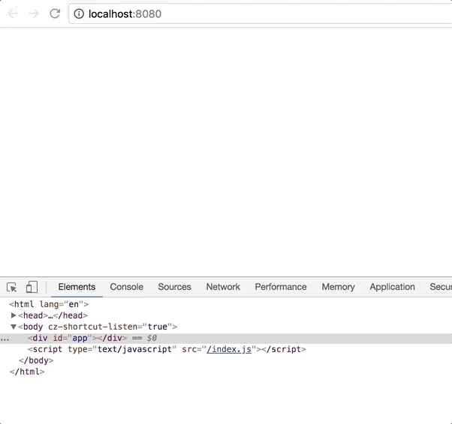Open the Console tab

(127, 287)
